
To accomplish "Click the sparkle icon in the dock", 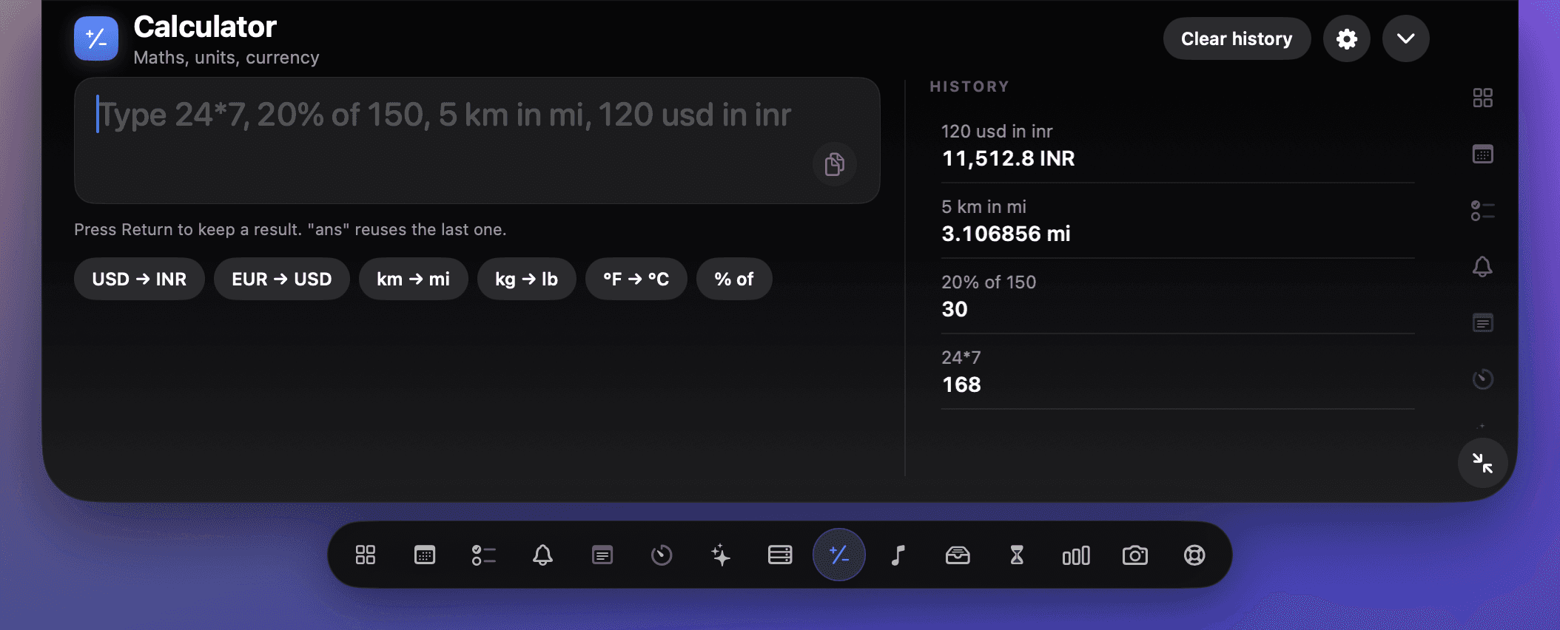I will [721, 555].
